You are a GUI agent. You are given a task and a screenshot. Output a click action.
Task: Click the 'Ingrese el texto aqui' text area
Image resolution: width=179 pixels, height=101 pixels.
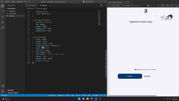tap(141, 22)
